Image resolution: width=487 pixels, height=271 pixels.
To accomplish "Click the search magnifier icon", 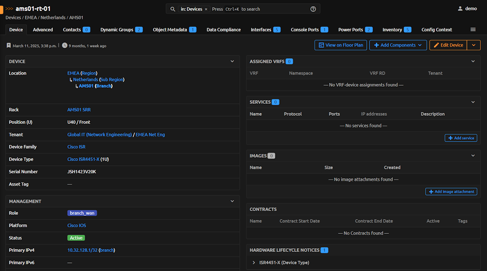I will click(x=173, y=9).
